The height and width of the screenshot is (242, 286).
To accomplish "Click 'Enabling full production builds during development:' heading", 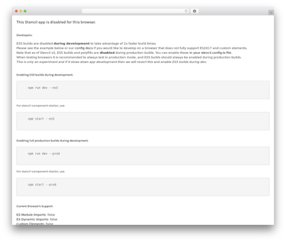I will point(53,141).
